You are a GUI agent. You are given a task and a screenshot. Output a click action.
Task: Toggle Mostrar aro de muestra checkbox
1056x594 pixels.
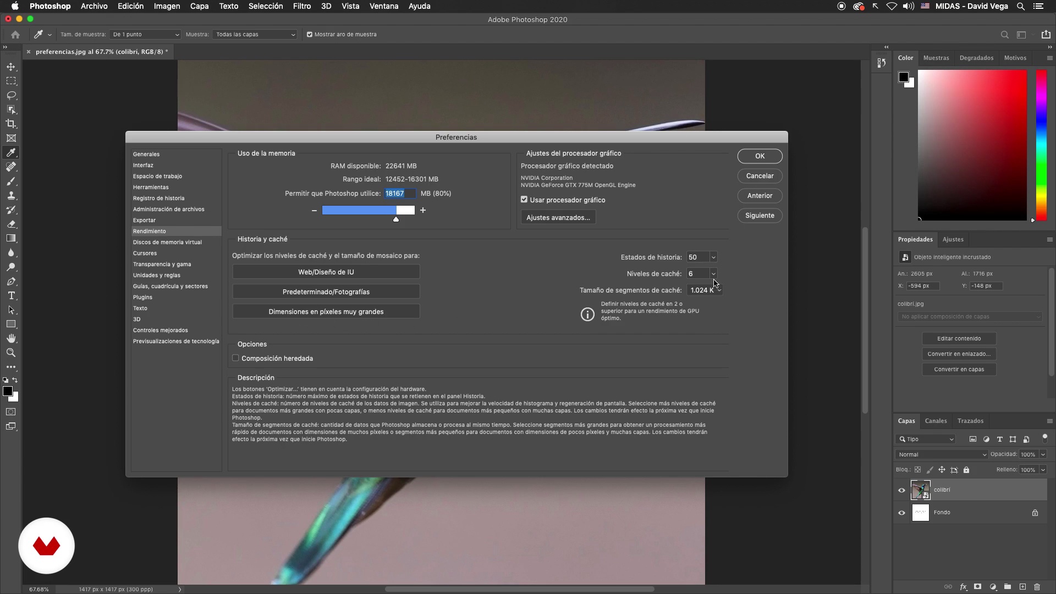pos(310,34)
